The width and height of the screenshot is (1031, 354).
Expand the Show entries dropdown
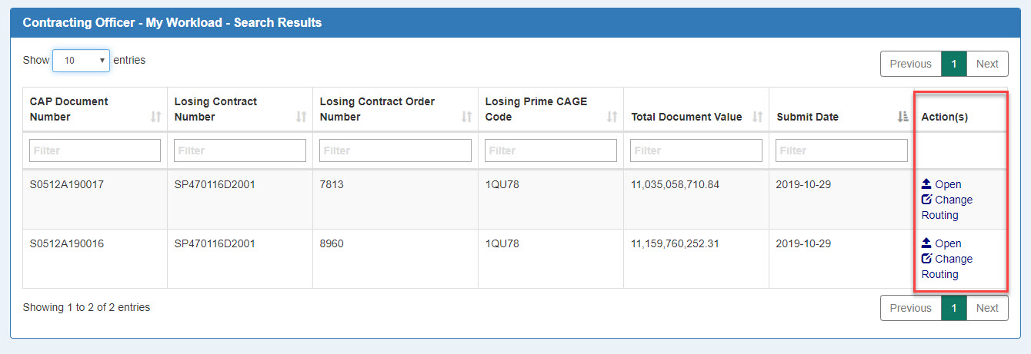click(x=81, y=61)
